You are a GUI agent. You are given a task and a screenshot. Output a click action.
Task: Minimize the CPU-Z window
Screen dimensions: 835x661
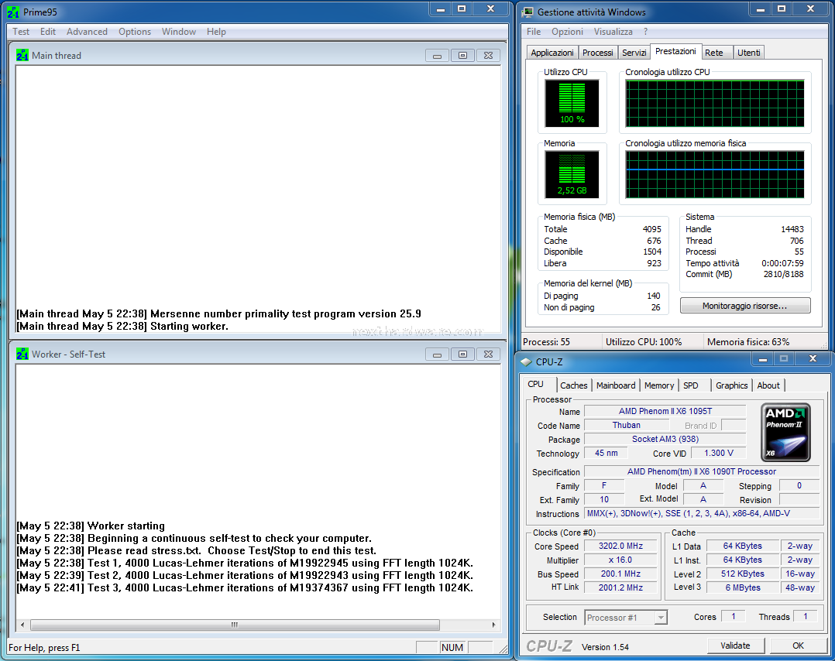pos(762,359)
